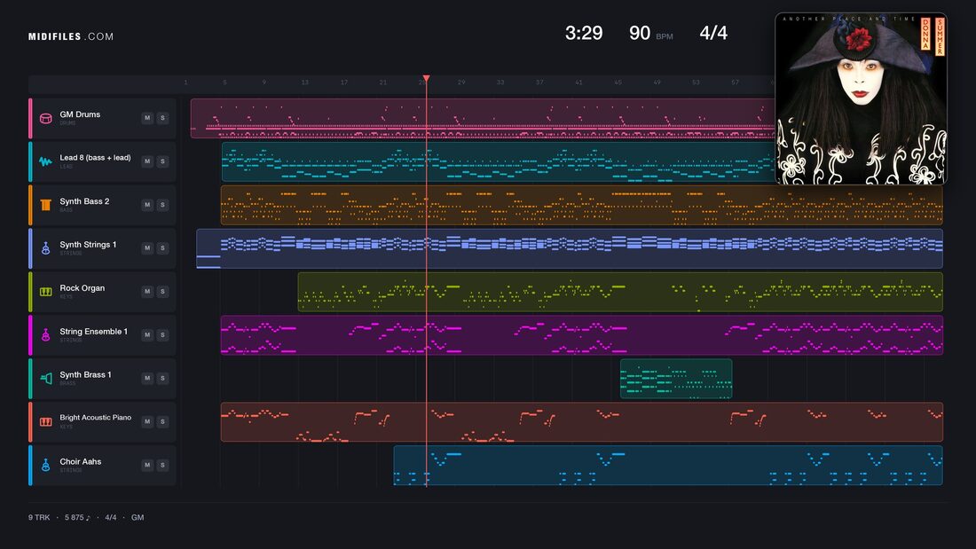Click the green Synth Brass 1 MIDI clip
Viewport: 976px width, 549px height.
676,379
